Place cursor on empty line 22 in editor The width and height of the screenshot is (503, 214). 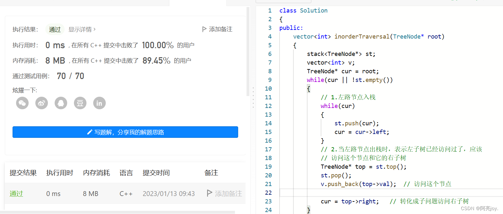click(x=391, y=193)
